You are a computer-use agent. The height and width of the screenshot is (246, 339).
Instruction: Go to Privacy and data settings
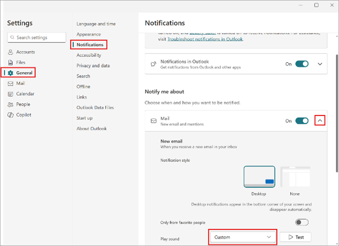[x=93, y=66]
